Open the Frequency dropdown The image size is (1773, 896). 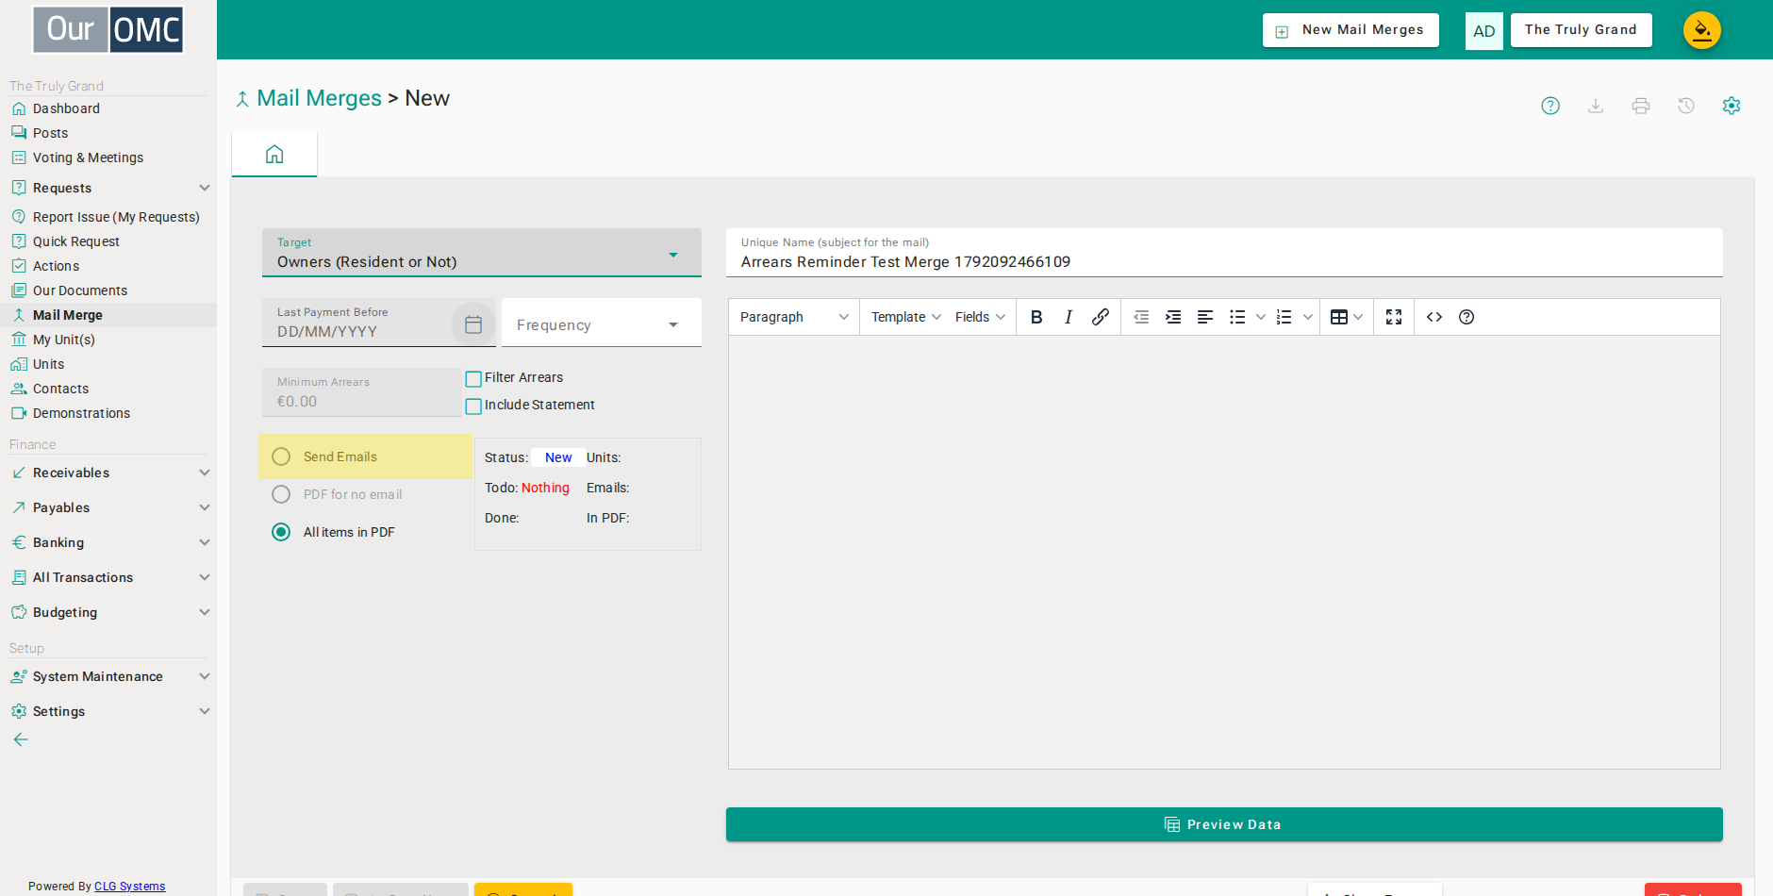click(x=602, y=324)
